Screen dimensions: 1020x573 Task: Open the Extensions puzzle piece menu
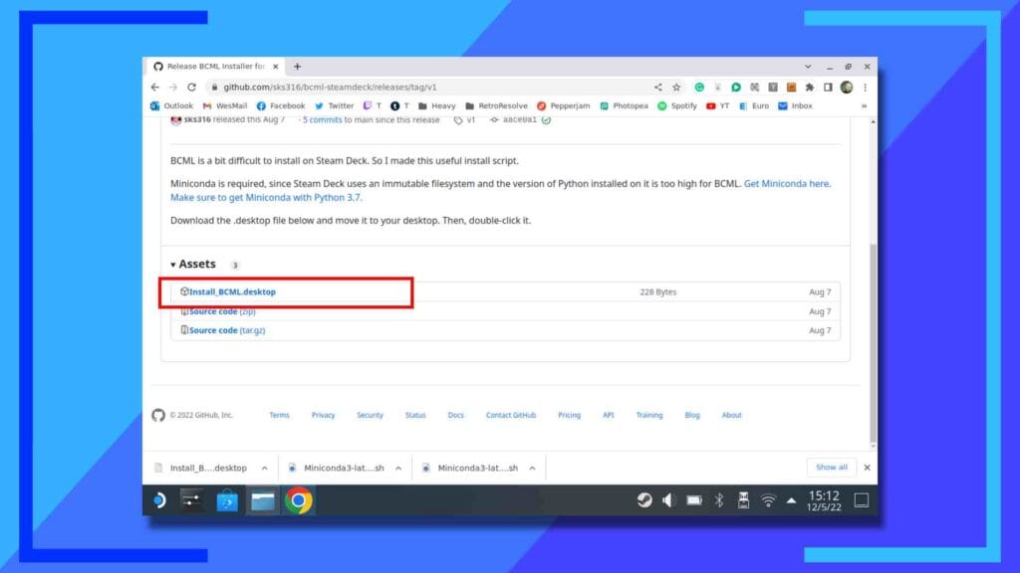pyautogui.click(x=809, y=88)
